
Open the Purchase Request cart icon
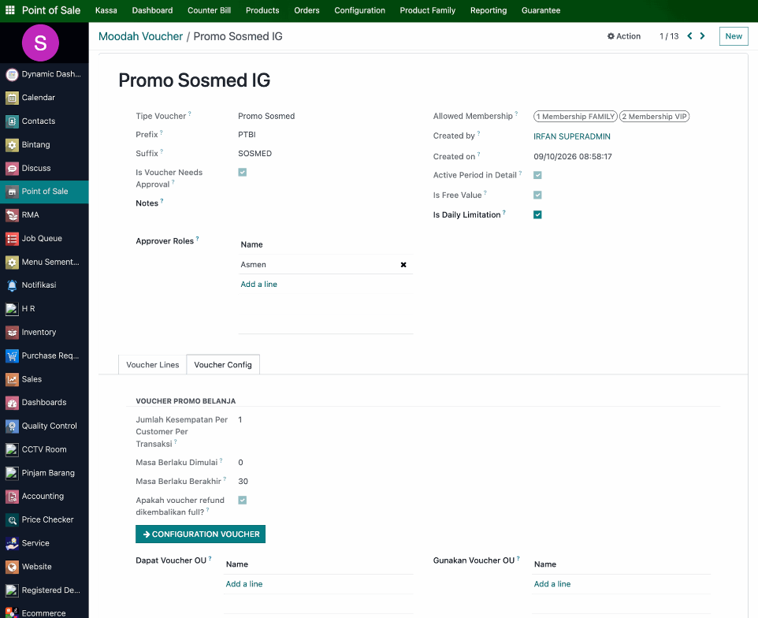[x=12, y=356]
